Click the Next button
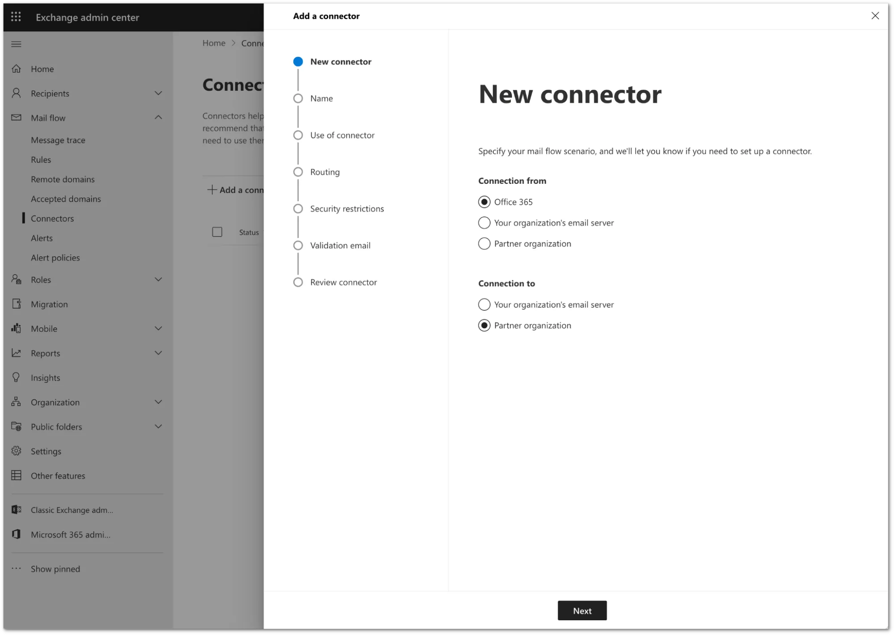 (582, 610)
